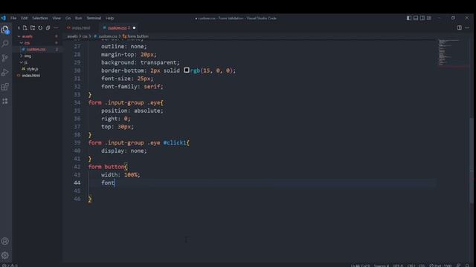476x267 pixels.
Task: Click the Port status bar entry
Action: click(441, 266)
